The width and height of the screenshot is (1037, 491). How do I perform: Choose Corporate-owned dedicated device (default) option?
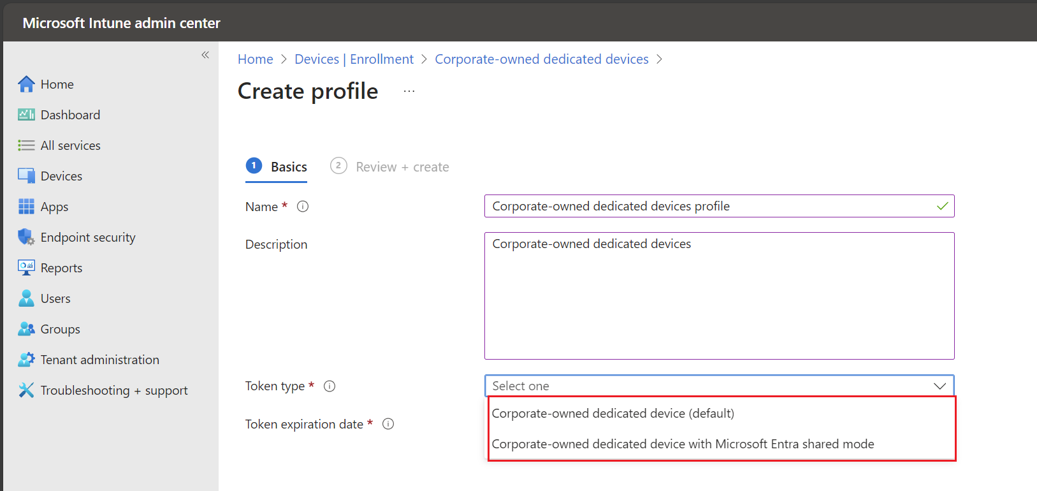coord(613,413)
